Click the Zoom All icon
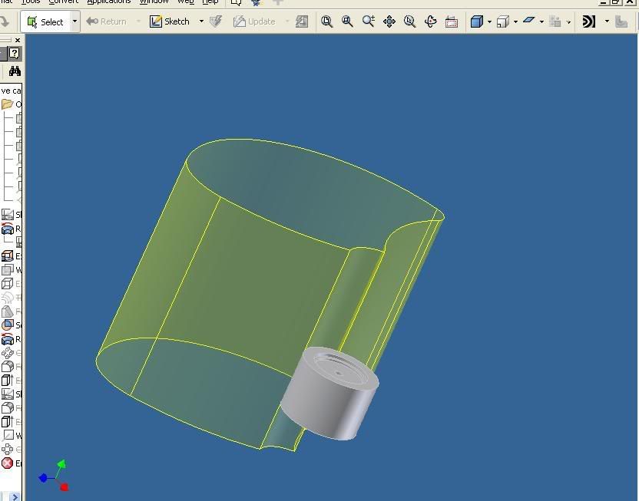The image size is (639, 501). [x=327, y=21]
